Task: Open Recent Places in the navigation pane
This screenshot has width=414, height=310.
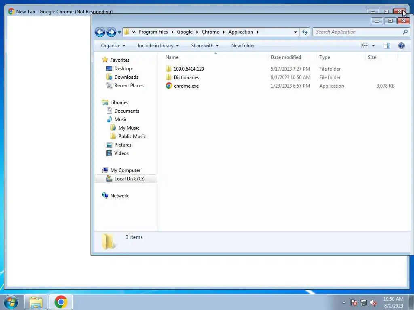Action: [125, 86]
